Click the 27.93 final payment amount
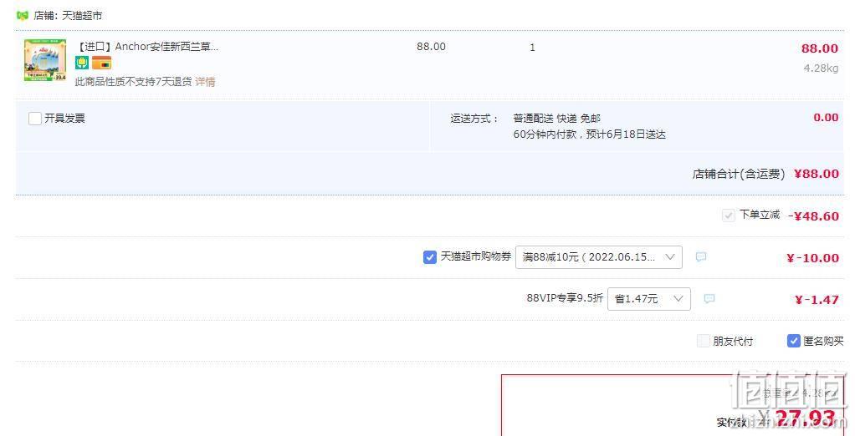The width and height of the screenshot is (855, 436). coord(805,419)
